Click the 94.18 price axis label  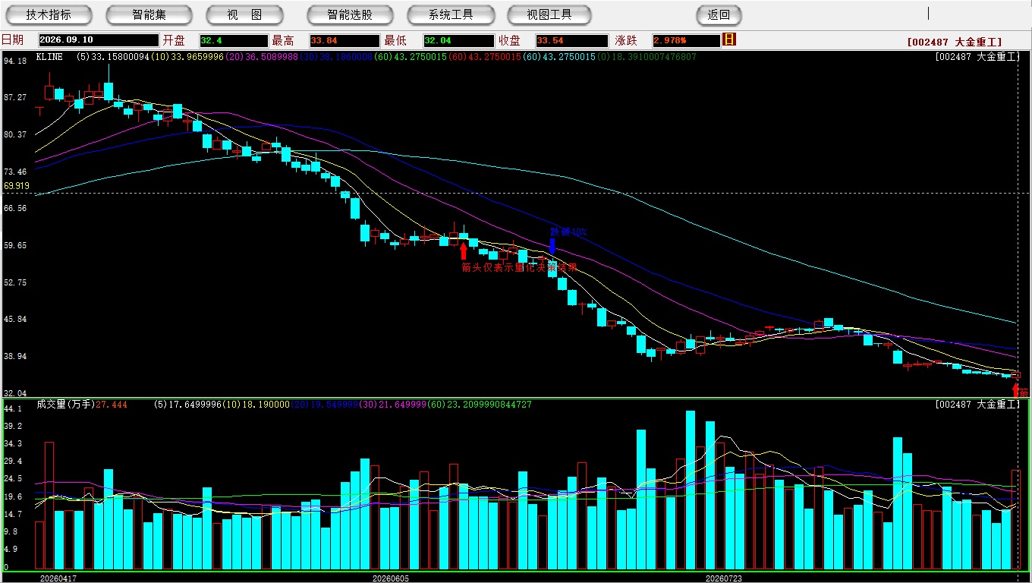pyautogui.click(x=15, y=61)
